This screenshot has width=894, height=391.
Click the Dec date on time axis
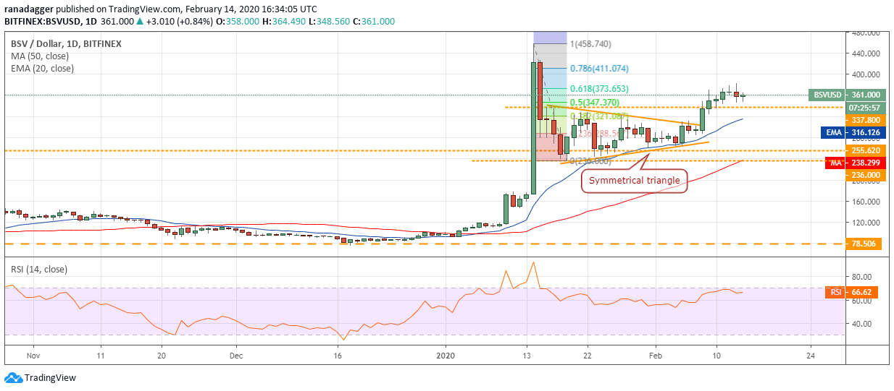click(236, 356)
